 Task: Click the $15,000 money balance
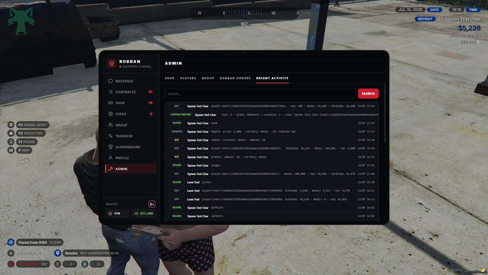click(x=144, y=213)
